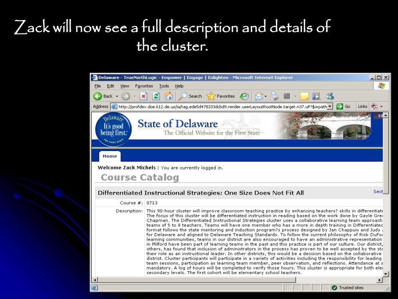Screen dimensions: 398x299
Task: Click the Internet Explorer title bar icon
Action: [x=95, y=77]
